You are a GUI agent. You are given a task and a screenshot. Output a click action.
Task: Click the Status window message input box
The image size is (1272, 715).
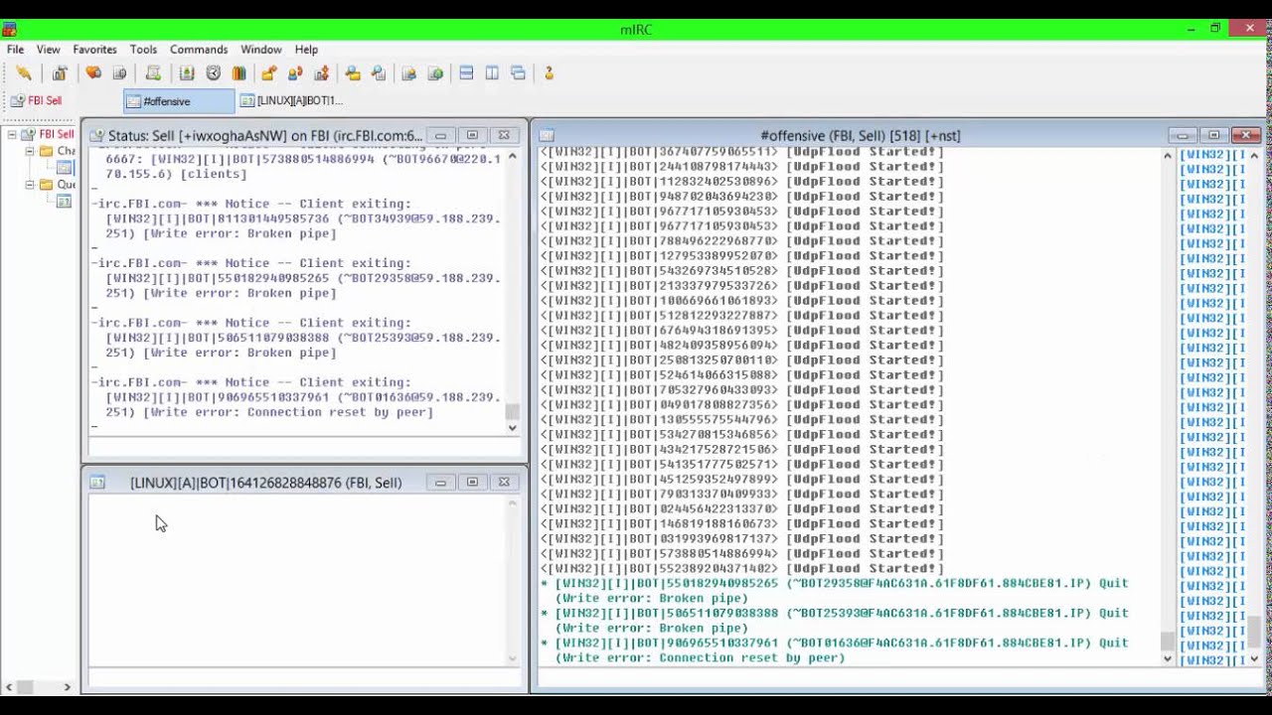click(305, 448)
